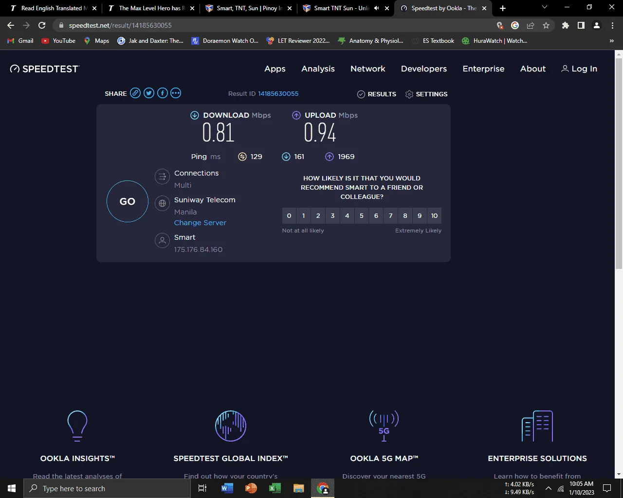
Task: Switch to The Max Level Hero tab
Action: (151, 8)
